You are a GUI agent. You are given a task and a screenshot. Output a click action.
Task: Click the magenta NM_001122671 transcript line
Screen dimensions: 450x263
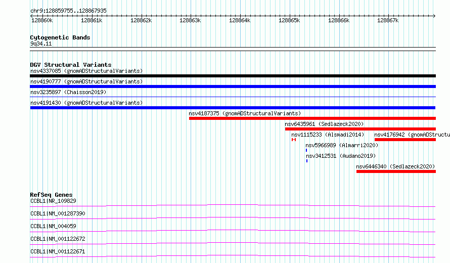(x=233, y=256)
